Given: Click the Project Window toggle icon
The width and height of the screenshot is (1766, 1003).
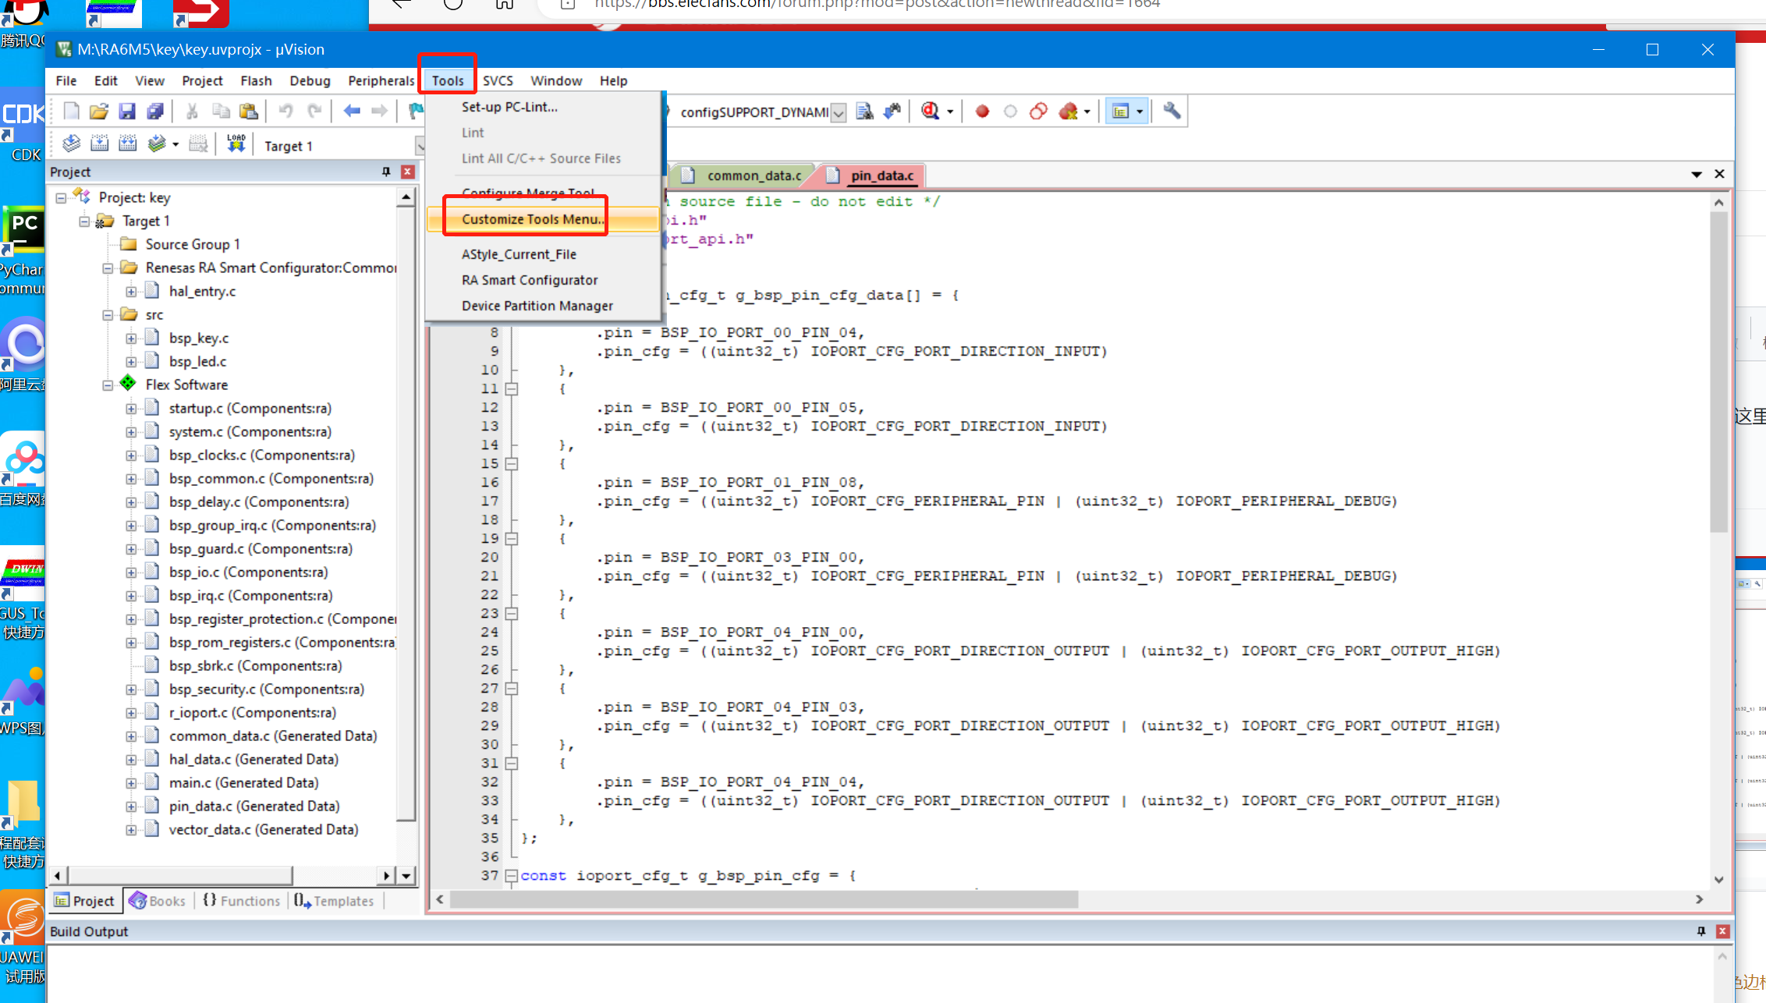Looking at the screenshot, I should coord(1121,112).
